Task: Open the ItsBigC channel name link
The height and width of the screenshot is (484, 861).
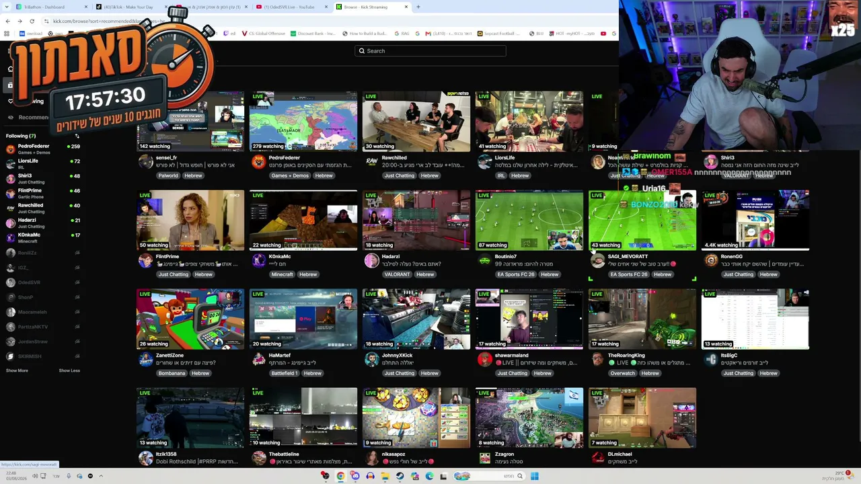Action: 729,355
